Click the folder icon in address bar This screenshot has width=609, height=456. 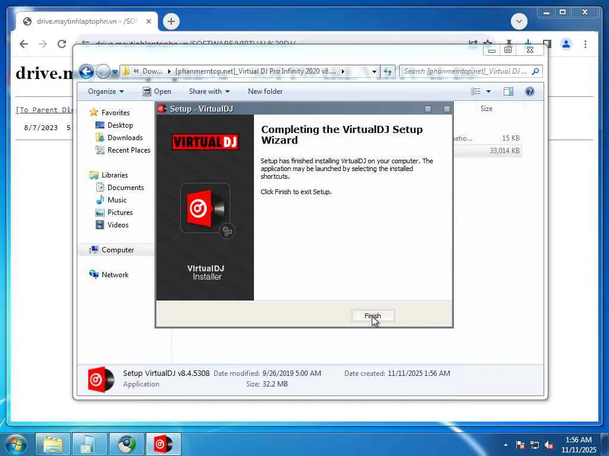125,71
